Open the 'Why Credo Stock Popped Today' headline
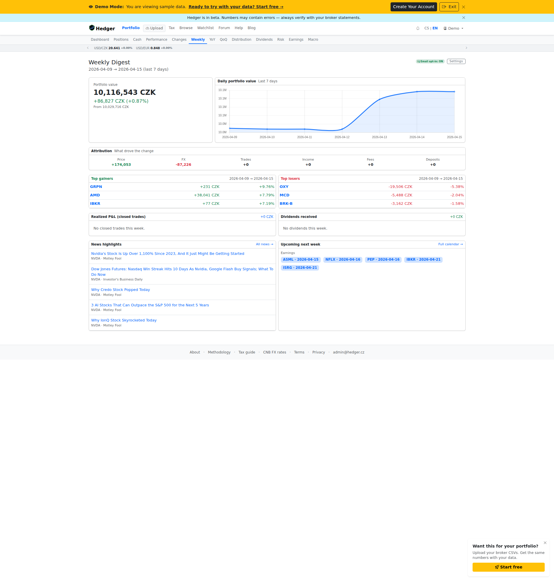Viewport: 554px width, 581px height. [x=120, y=290]
